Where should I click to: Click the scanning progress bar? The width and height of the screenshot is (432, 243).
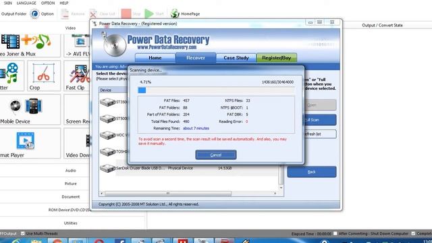coord(216,90)
